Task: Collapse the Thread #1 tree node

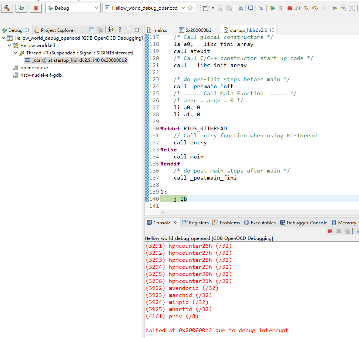Action: 15,53
